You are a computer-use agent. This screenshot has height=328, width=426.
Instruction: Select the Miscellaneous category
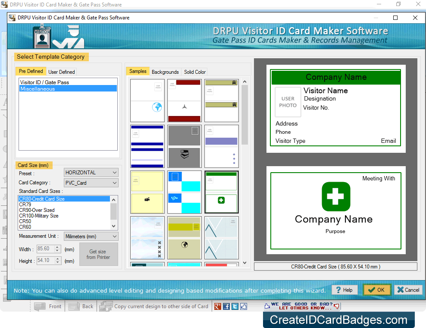68,88
